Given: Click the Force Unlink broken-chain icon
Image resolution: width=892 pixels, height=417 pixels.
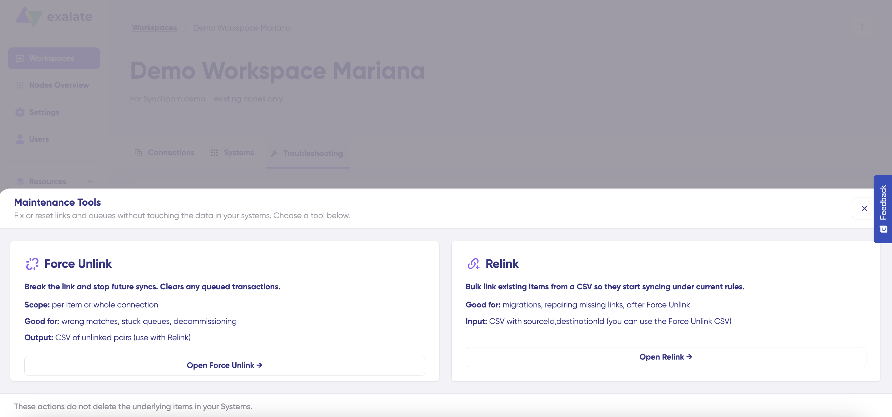Looking at the screenshot, I should pyautogui.click(x=32, y=264).
